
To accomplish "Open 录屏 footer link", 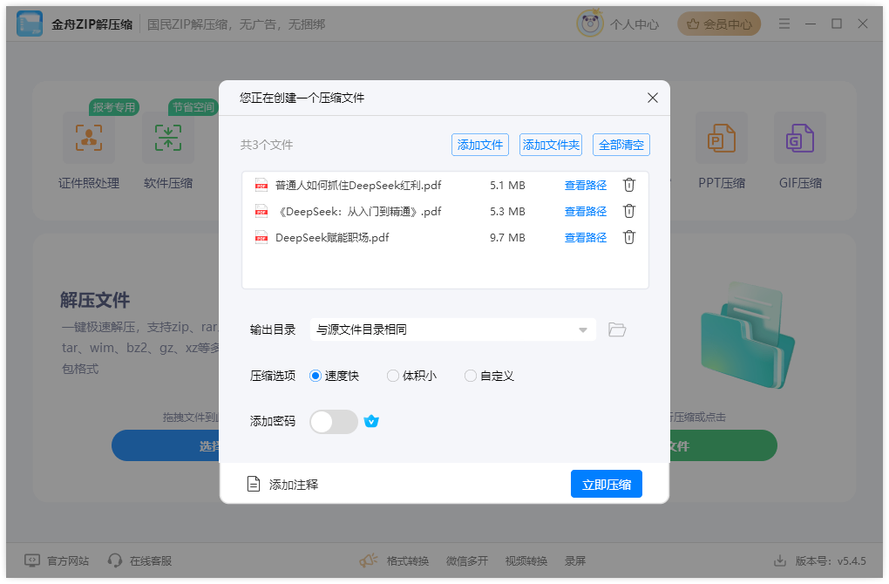I will 575,560.
